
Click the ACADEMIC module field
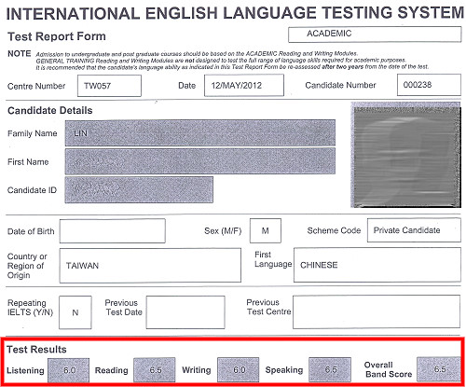(375, 35)
